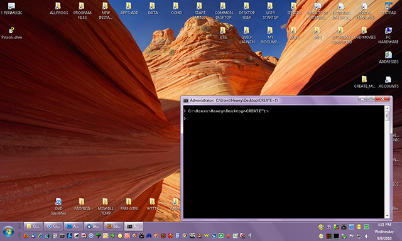
Task: Select the COMMON DESKTOP folder icon
Action: 224,11
